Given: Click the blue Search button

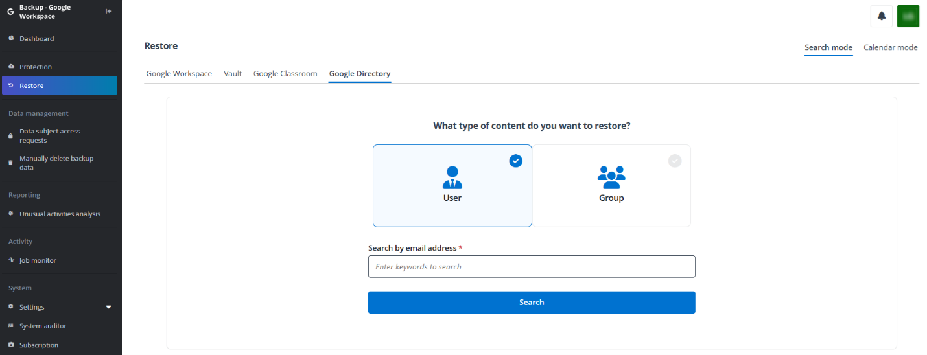Looking at the screenshot, I should (532, 303).
